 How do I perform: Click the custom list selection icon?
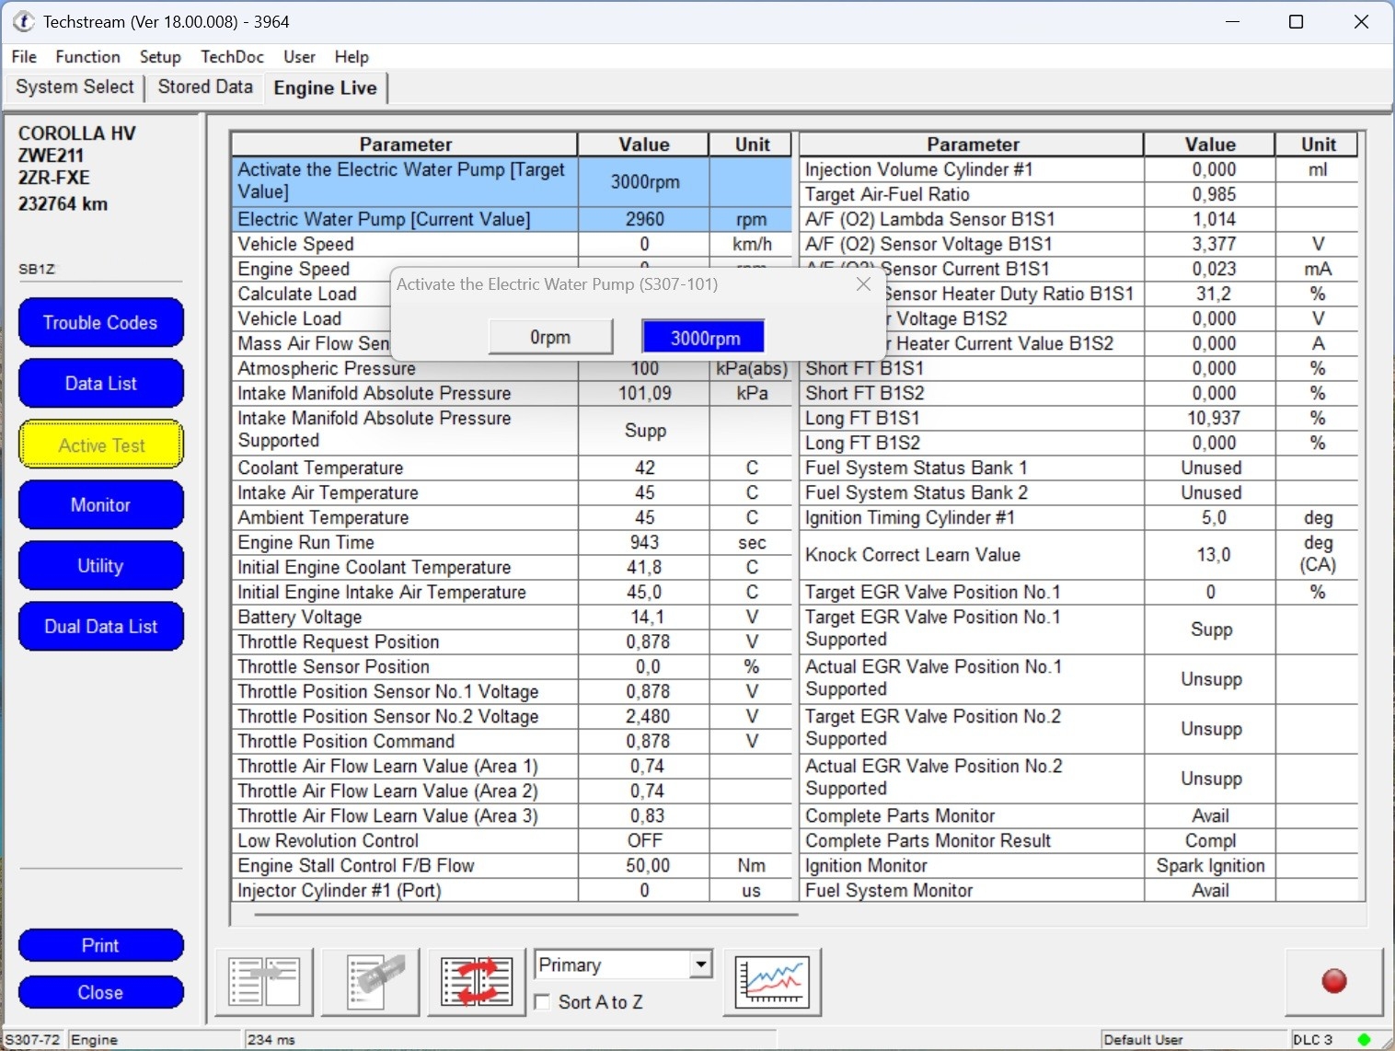[371, 983]
